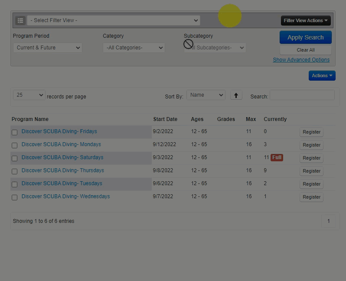Viewport: 346px width, 281px height.
Task: Click the sort direction up arrow button
Action: (x=236, y=95)
